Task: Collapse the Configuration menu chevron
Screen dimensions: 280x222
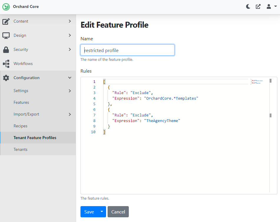Action: (x=70, y=78)
